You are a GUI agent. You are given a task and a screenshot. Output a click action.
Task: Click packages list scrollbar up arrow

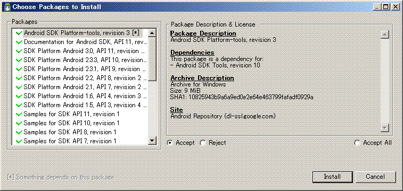152,33
